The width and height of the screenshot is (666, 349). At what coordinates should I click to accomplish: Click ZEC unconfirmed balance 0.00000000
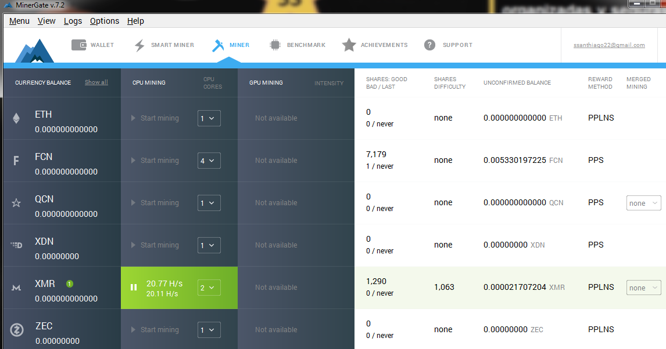[x=506, y=329]
